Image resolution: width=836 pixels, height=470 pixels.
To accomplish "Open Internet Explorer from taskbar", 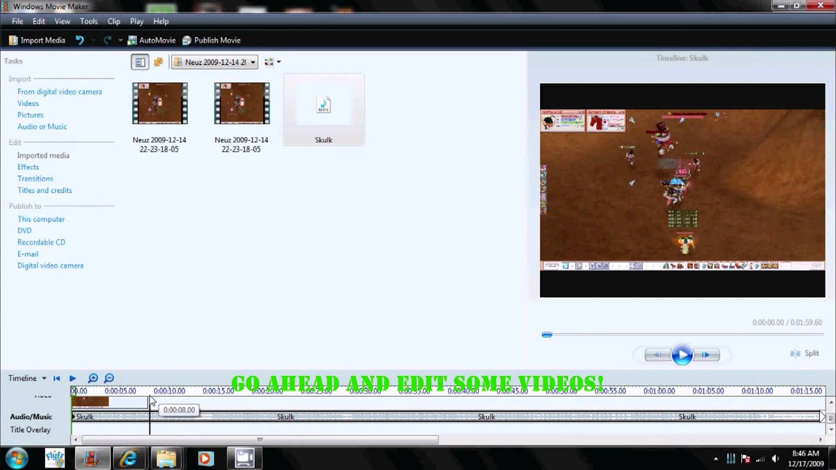I will tap(129, 458).
